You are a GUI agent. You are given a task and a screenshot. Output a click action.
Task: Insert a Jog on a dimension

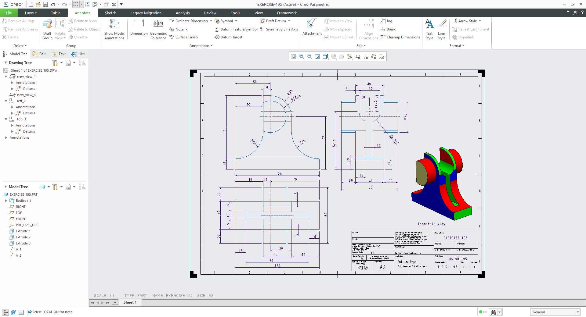[x=386, y=21]
